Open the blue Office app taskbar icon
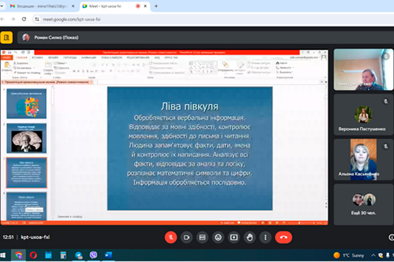394x262 pixels. tap(109, 255)
